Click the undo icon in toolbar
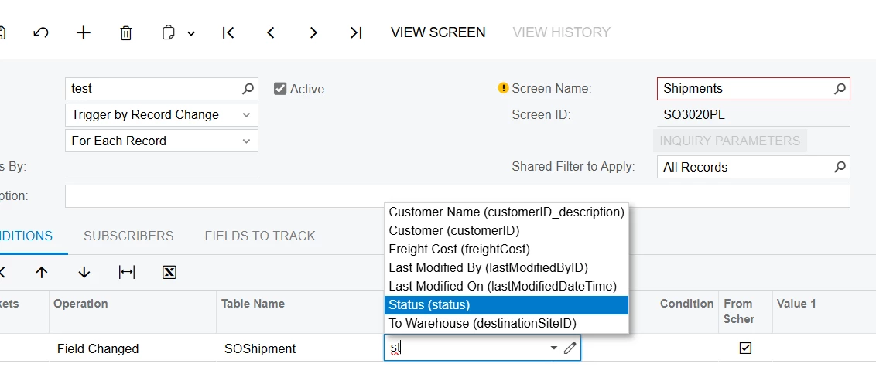The height and width of the screenshot is (384, 876). [x=42, y=32]
